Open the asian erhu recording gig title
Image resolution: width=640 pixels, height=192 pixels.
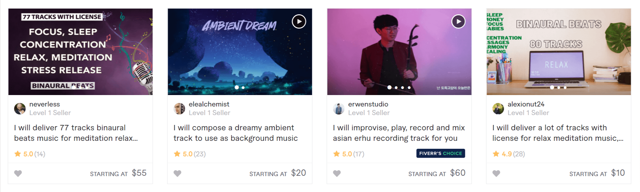[x=399, y=133]
